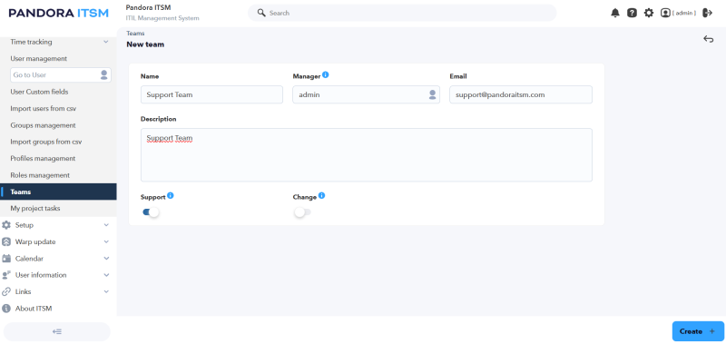Open the Time tracking menu label
726x344 pixels.
[31, 42]
